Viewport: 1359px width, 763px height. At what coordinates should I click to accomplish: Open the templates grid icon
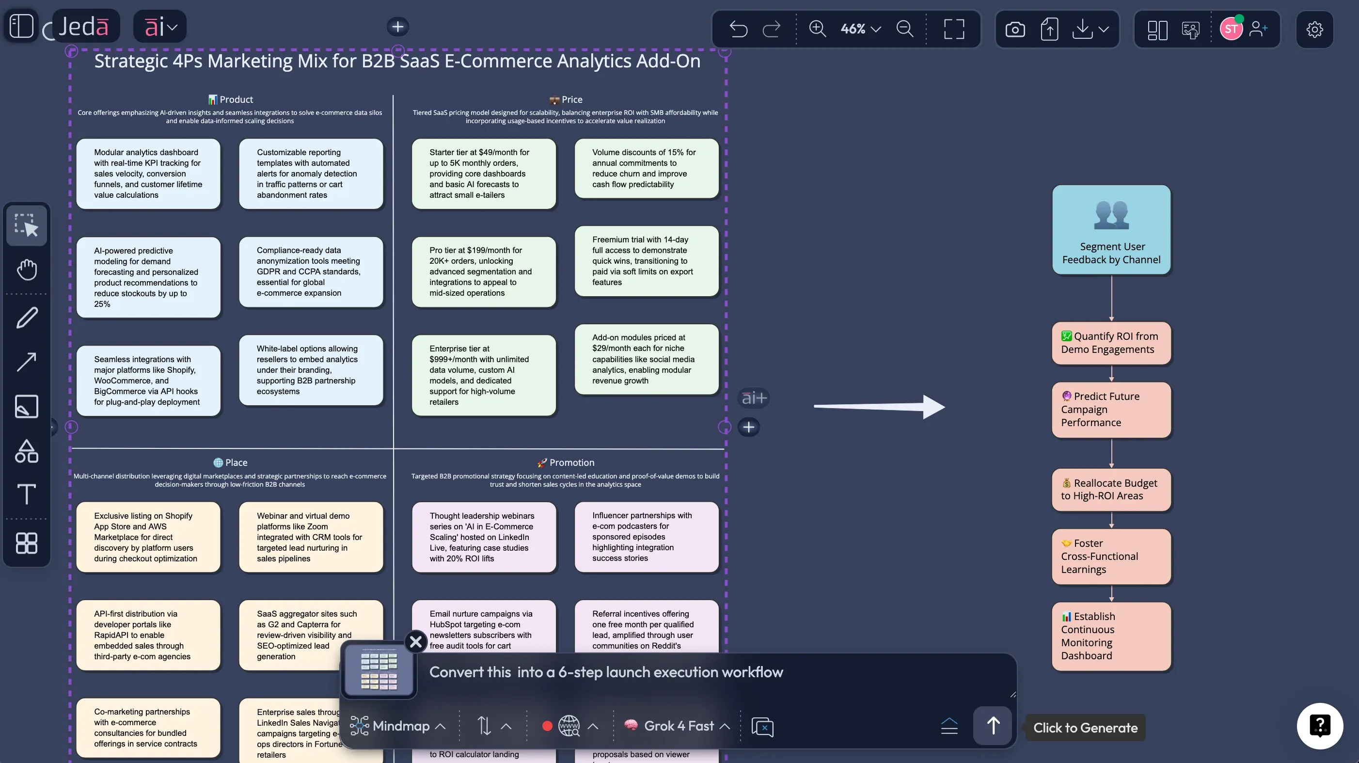[x=26, y=543]
